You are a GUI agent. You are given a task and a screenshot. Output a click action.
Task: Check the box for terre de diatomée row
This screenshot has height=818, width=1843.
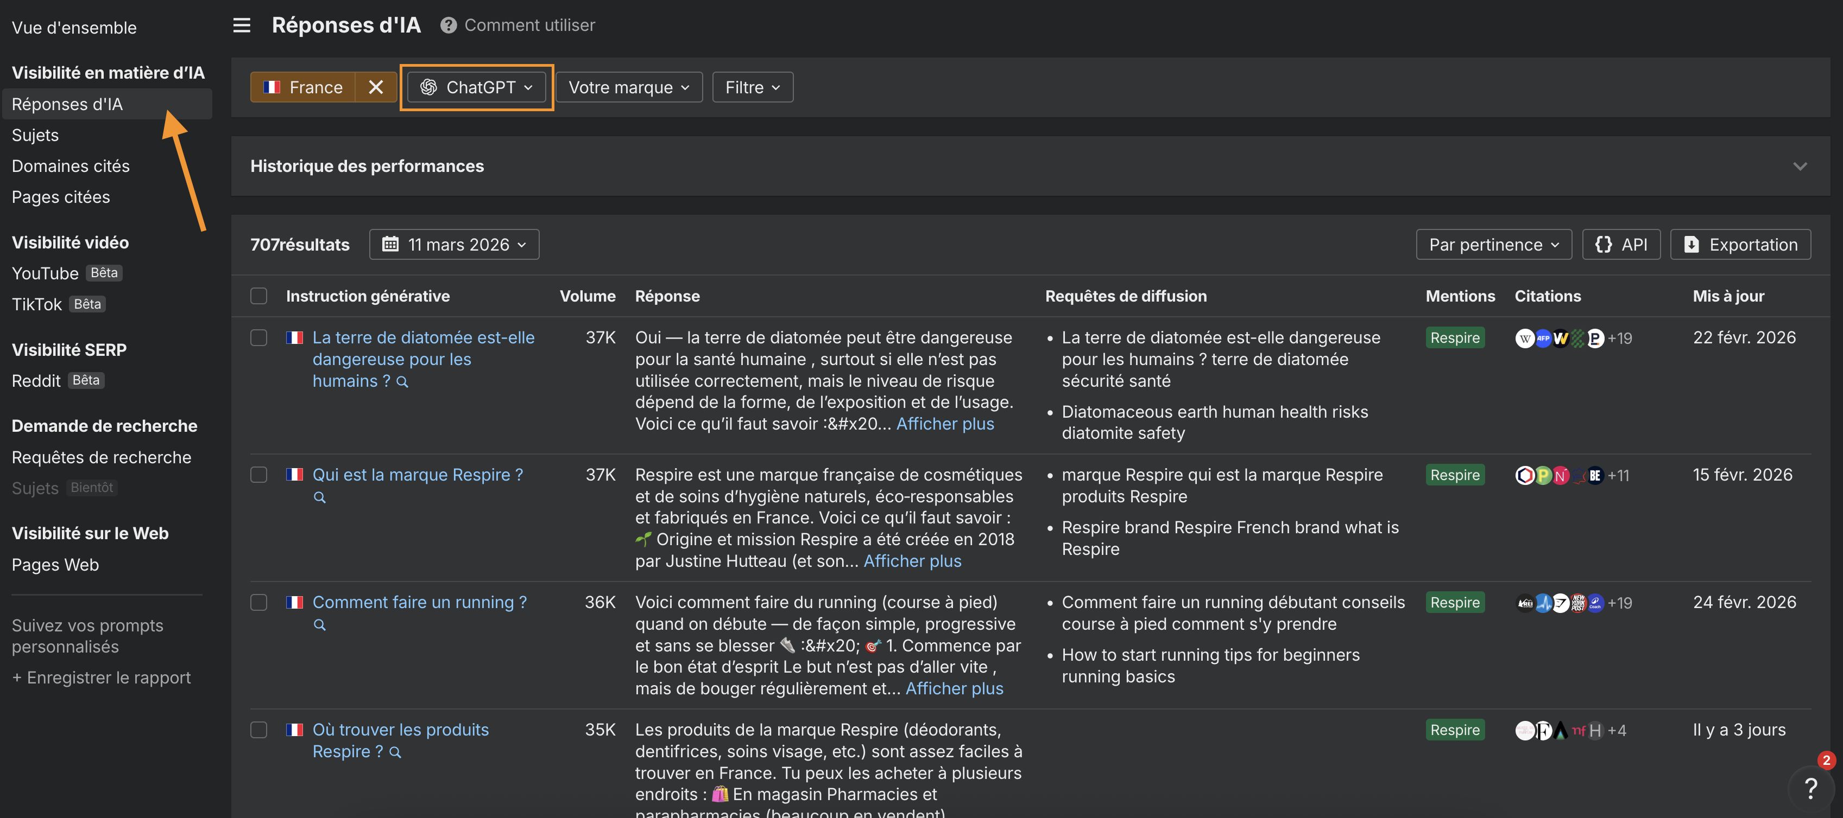click(x=259, y=337)
